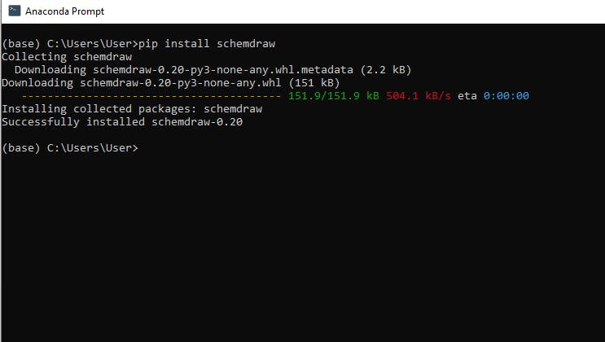Click the Anaconda Prompt title bar icon

pos(14,11)
